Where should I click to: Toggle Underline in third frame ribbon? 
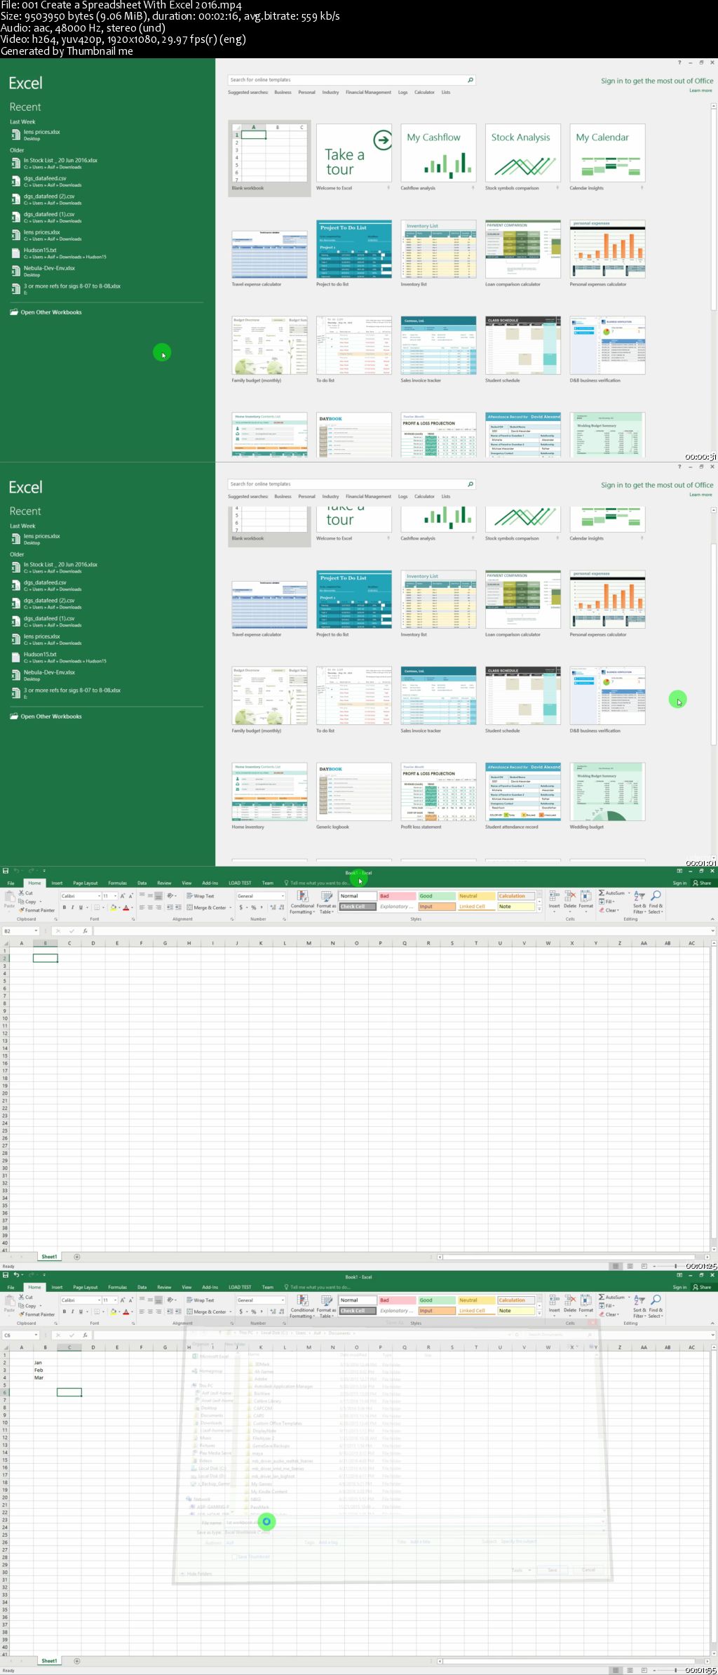point(81,907)
